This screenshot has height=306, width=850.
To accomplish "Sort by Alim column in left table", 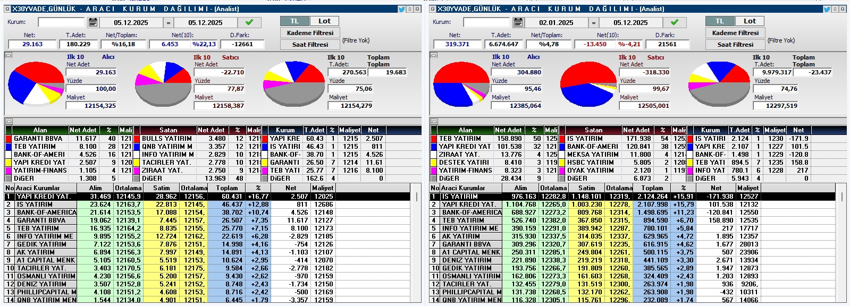I will pos(95,188).
